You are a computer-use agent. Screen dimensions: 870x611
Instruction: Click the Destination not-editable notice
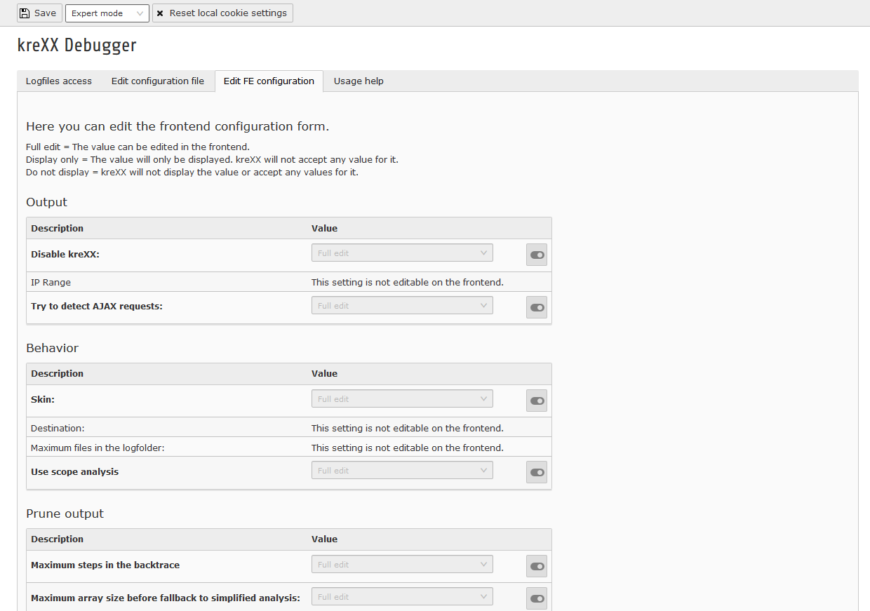click(x=408, y=428)
